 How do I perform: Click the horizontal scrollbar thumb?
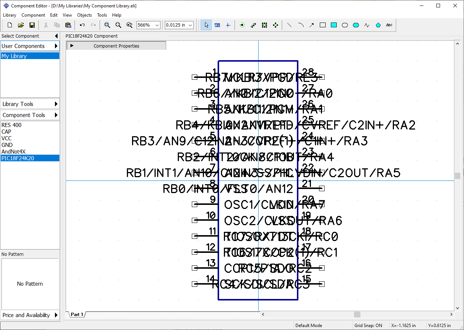click(x=357, y=314)
